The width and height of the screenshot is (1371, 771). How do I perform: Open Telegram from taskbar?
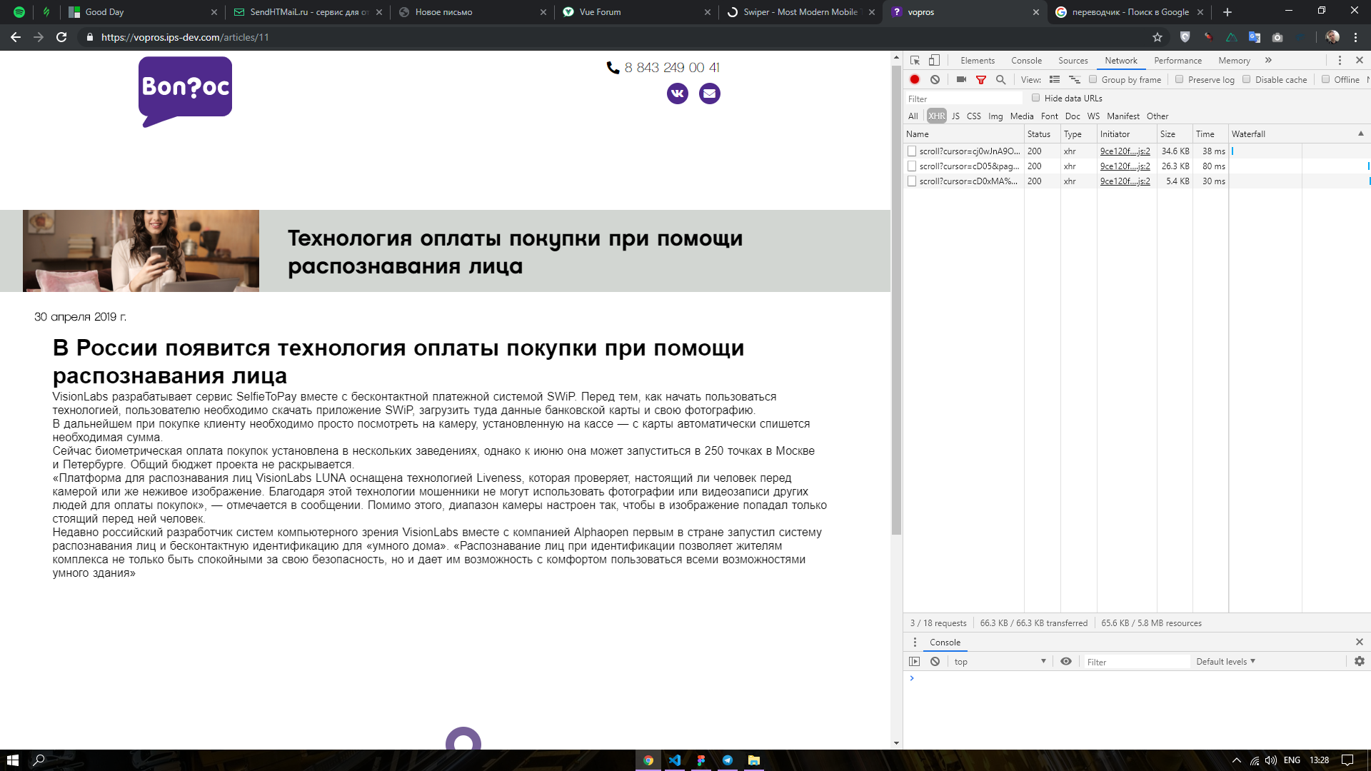coord(728,760)
